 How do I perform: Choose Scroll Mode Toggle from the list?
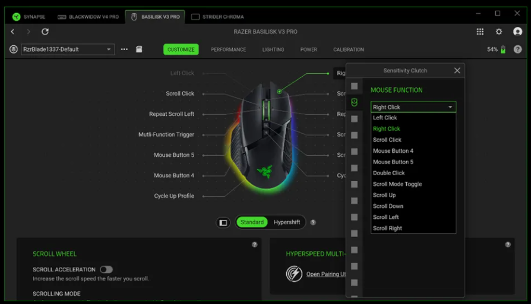pyautogui.click(x=397, y=184)
